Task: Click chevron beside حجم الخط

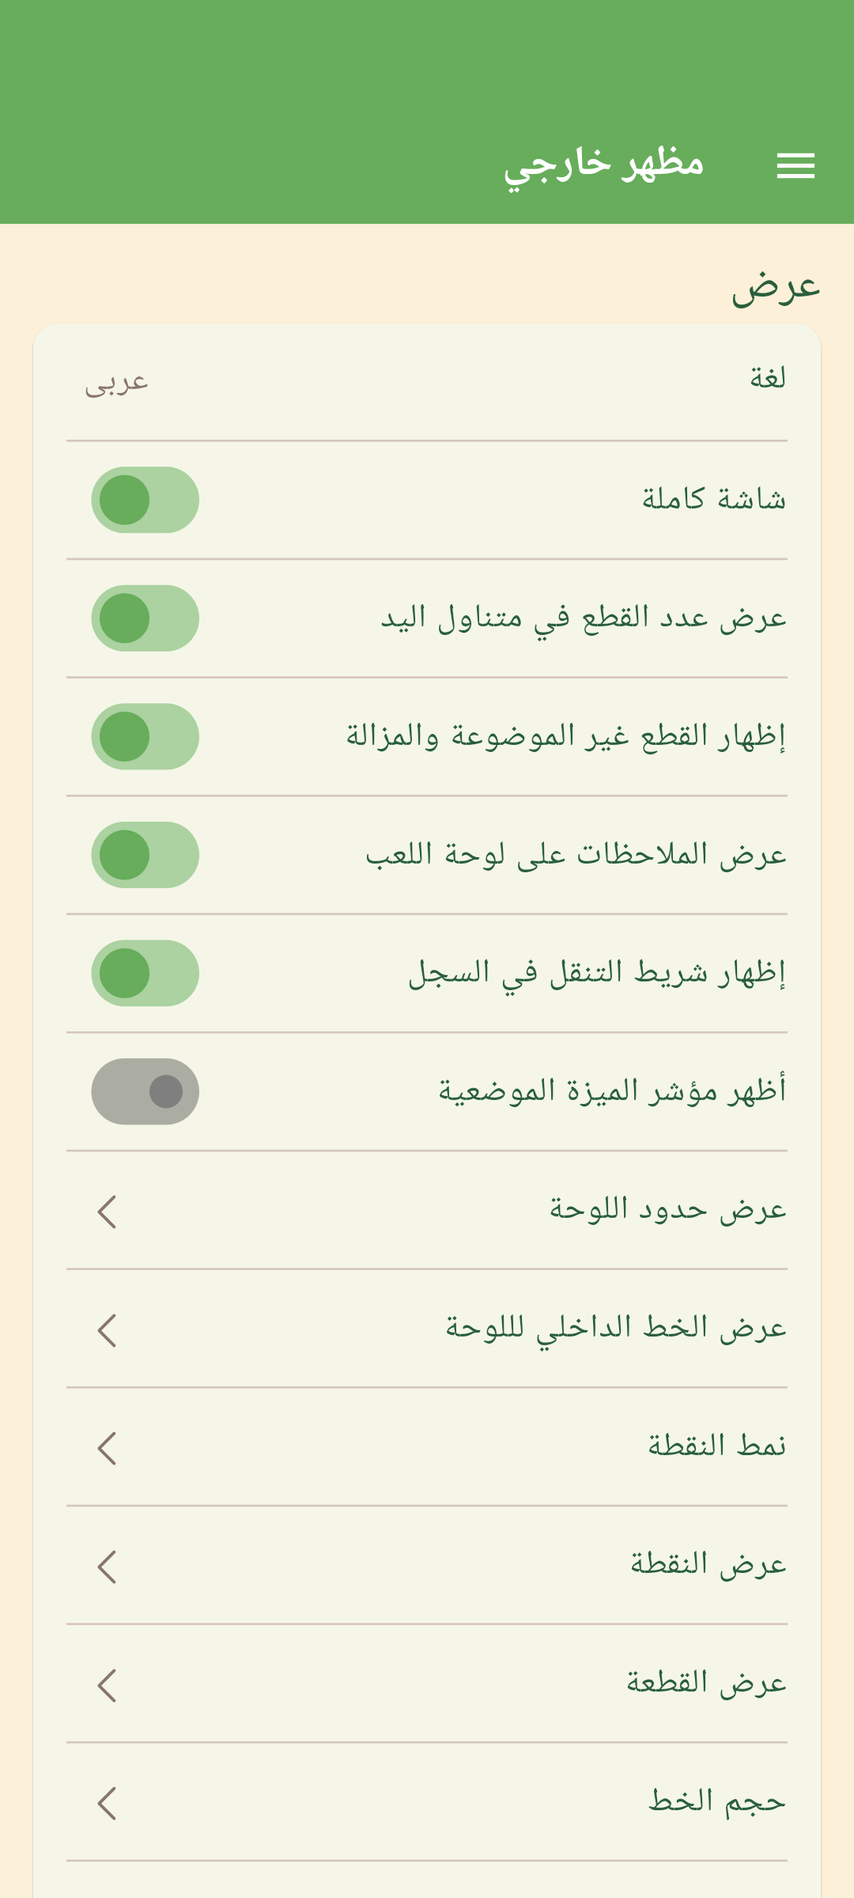Action: [x=108, y=1803]
